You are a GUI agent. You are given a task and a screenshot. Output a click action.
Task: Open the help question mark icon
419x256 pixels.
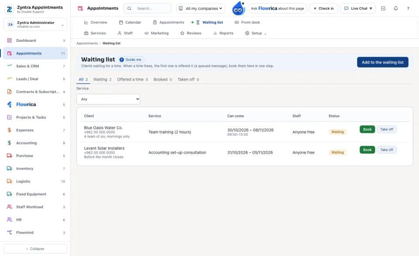click(x=408, y=8)
